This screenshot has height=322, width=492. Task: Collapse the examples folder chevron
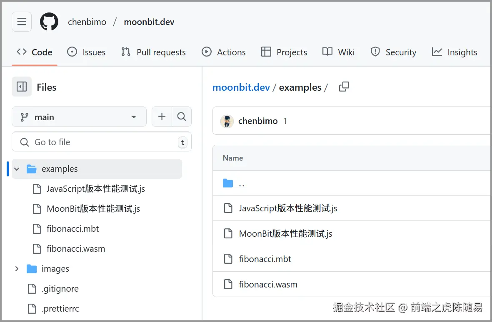17,169
